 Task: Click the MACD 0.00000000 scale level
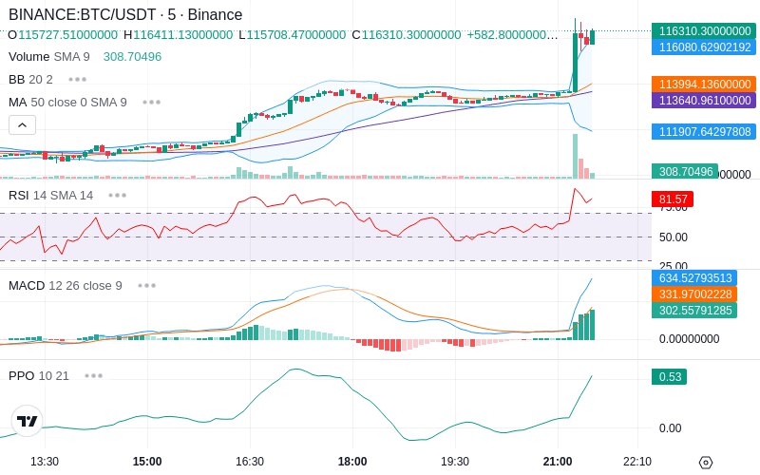click(689, 339)
